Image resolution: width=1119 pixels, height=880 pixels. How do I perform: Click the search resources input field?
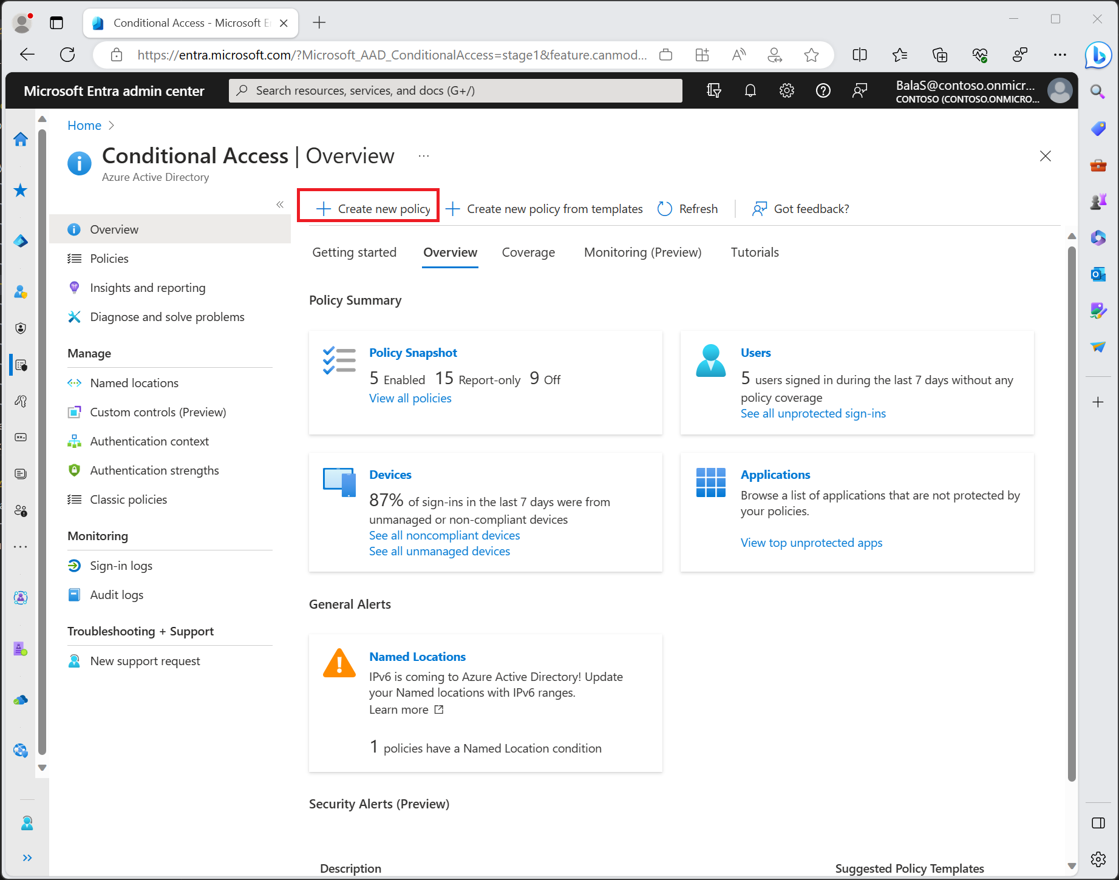pyautogui.click(x=455, y=90)
